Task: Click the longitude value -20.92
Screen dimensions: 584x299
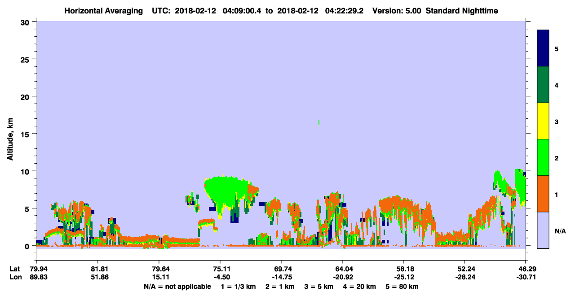Action: (x=342, y=277)
